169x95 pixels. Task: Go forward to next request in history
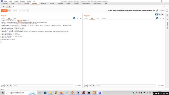coord(26,11)
